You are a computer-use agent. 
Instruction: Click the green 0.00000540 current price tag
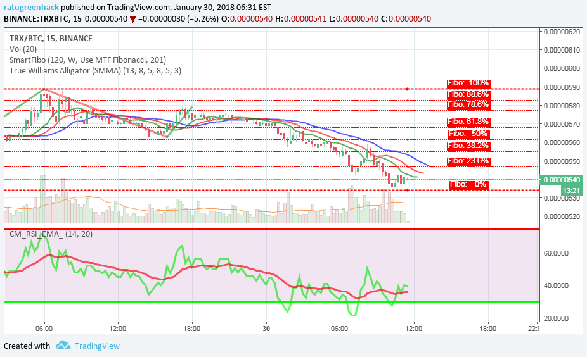coord(561,180)
